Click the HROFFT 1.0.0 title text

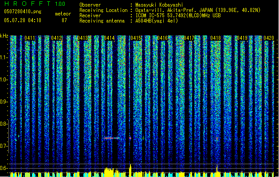(35, 4)
